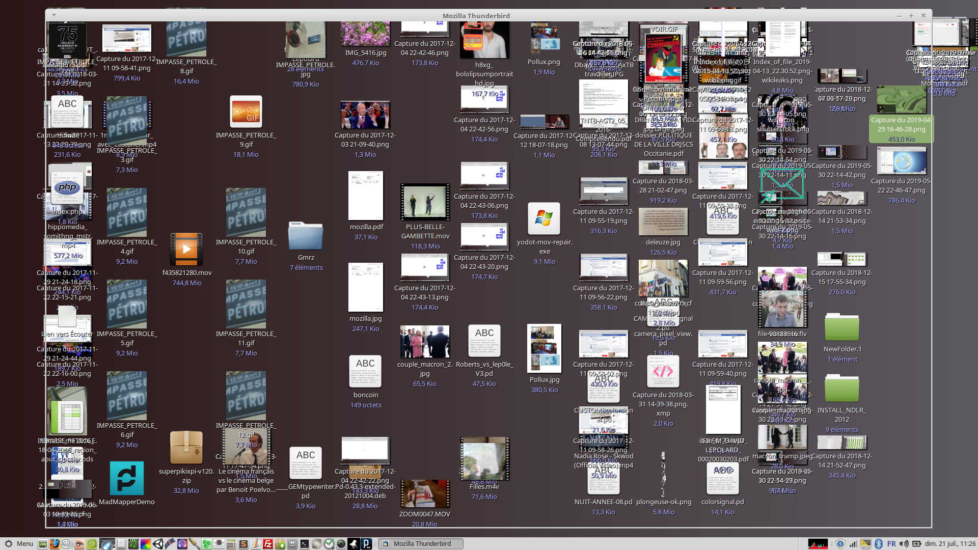Screen dimensions: 978x550
Task: Select the Gmrz folder
Action: click(x=306, y=236)
